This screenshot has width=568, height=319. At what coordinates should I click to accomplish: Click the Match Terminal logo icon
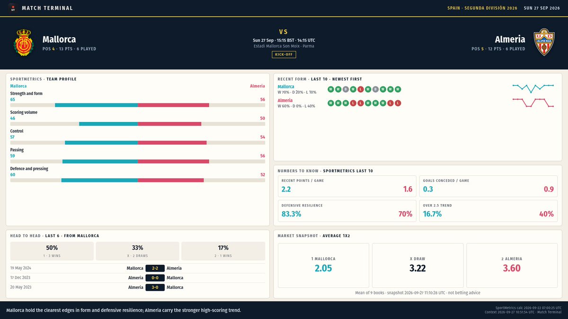(x=13, y=8)
